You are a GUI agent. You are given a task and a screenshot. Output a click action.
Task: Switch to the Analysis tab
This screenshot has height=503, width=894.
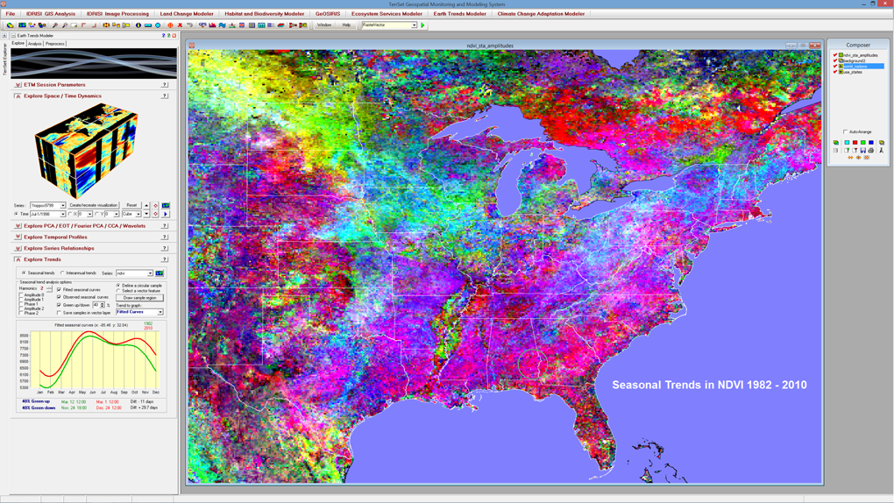click(x=35, y=43)
